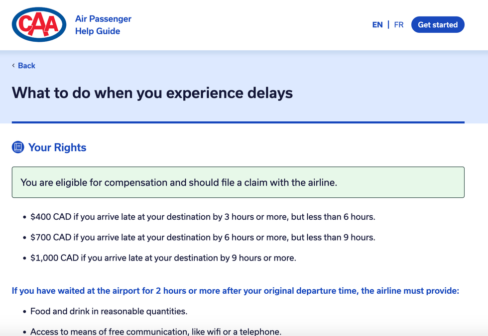Go Back to the previous page
The width and height of the screenshot is (488, 336).
pyautogui.click(x=23, y=65)
